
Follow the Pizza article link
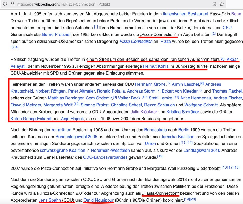tap(166, 41)
